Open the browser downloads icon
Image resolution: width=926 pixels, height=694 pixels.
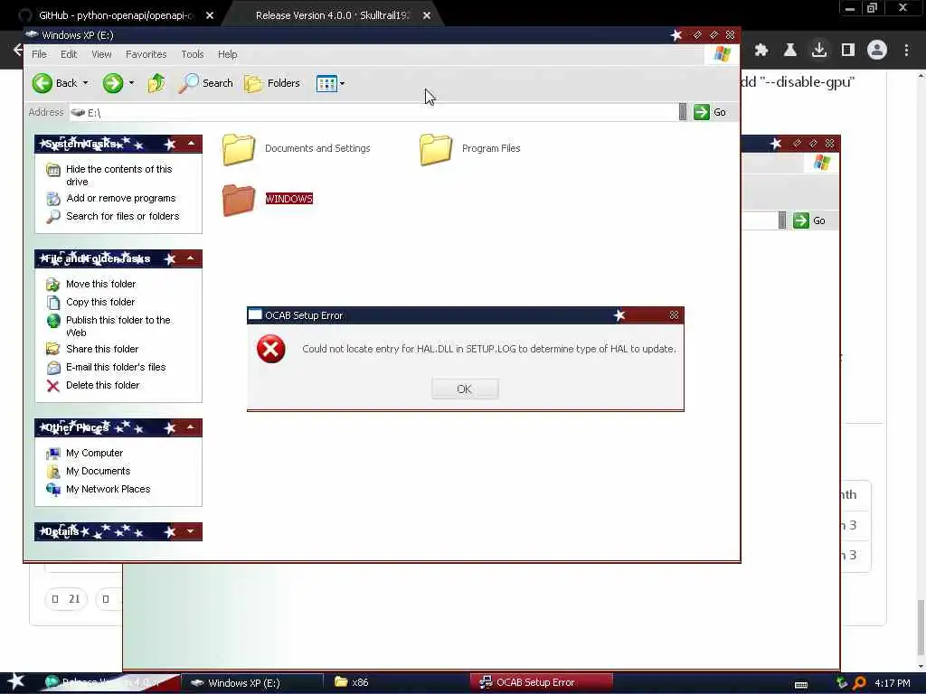point(819,50)
